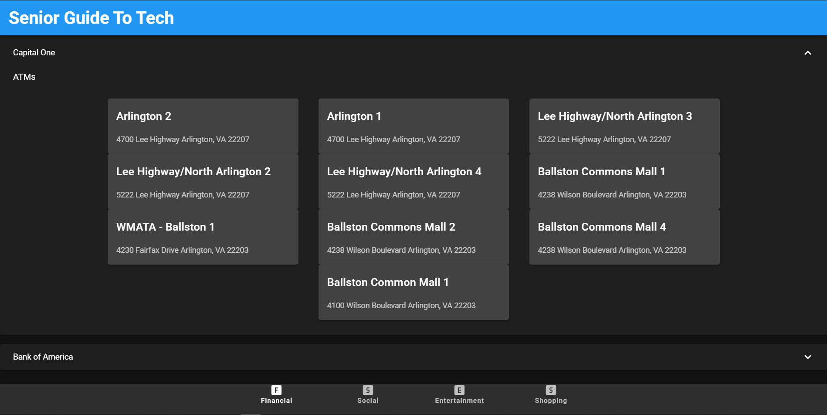This screenshot has width=827, height=415.
Task: Open Ballston Common Mall 1 card
Action: click(x=413, y=292)
